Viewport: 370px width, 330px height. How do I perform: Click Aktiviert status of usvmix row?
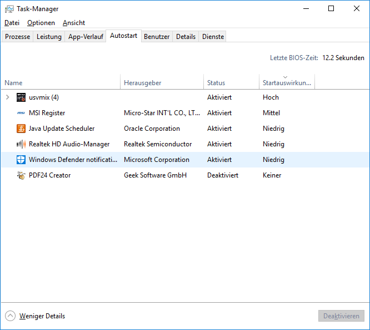coord(219,97)
